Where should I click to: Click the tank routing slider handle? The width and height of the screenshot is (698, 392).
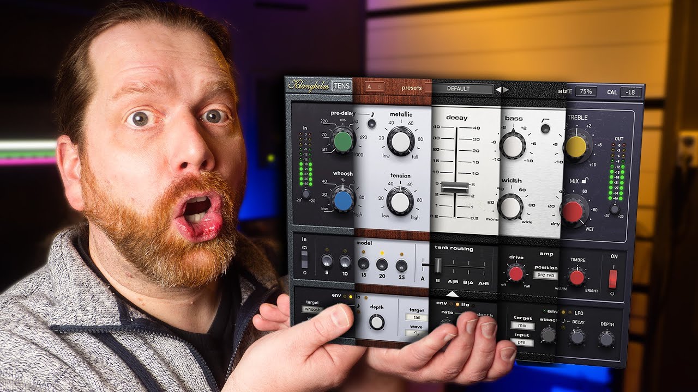438,265
